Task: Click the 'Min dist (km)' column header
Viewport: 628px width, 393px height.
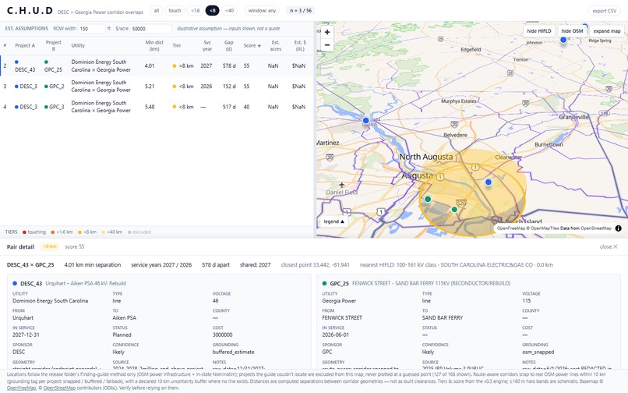Action: [154, 46]
